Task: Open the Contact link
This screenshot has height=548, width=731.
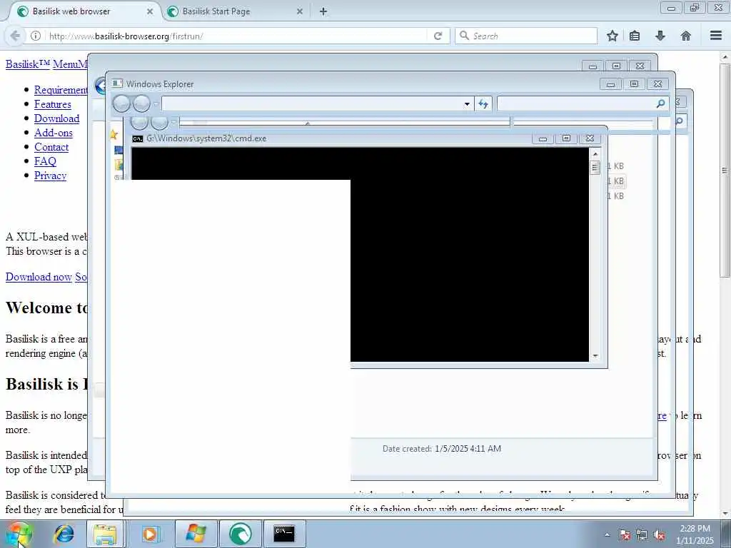Action: (51, 147)
